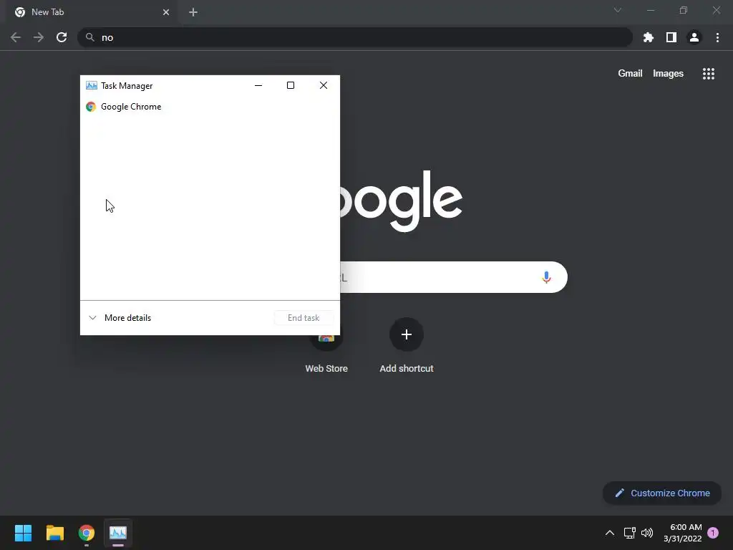Select Google Chrome in Task Manager
This screenshot has width=733, height=550.
[x=210, y=107]
